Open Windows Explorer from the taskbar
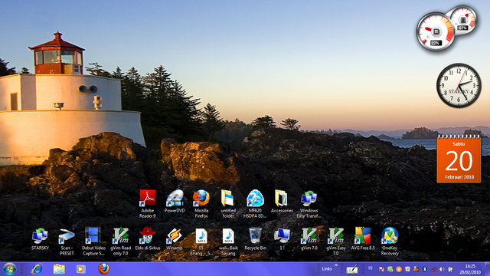Viewport: 490px width, 276px height. click(x=59, y=269)
